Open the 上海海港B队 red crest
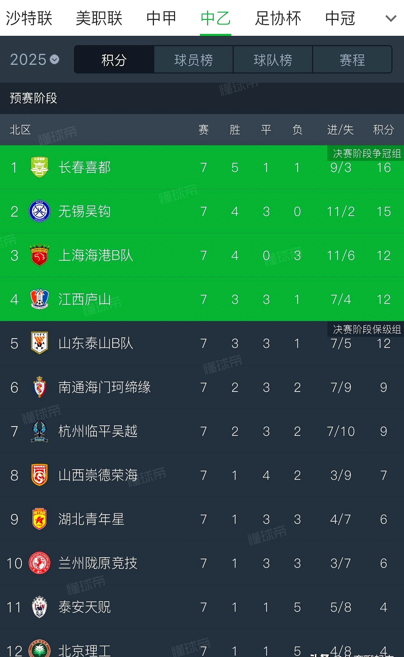The width and height of the screenshot is (404, 657). [x=39, y=255]
